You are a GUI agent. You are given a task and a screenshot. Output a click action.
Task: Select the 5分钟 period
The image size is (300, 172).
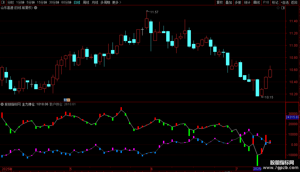(x=31, y=2)
